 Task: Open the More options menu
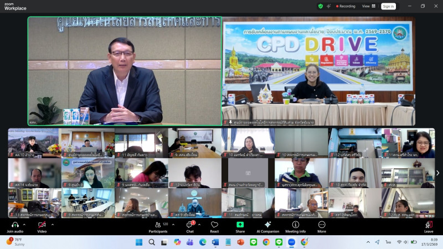pos(321,225)
